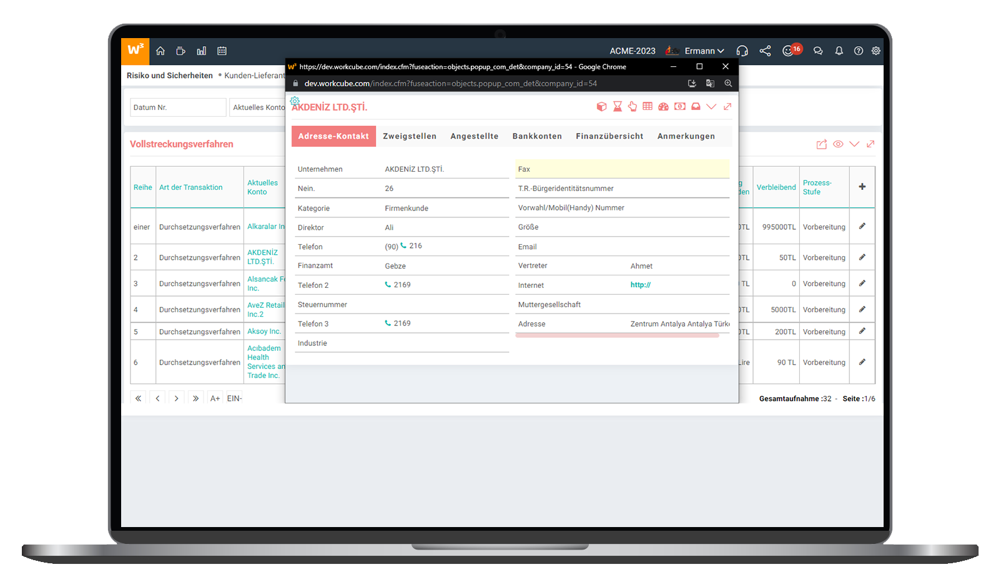
Task: Switch to the Angestellte tab
Action: (x=475, y=136)
